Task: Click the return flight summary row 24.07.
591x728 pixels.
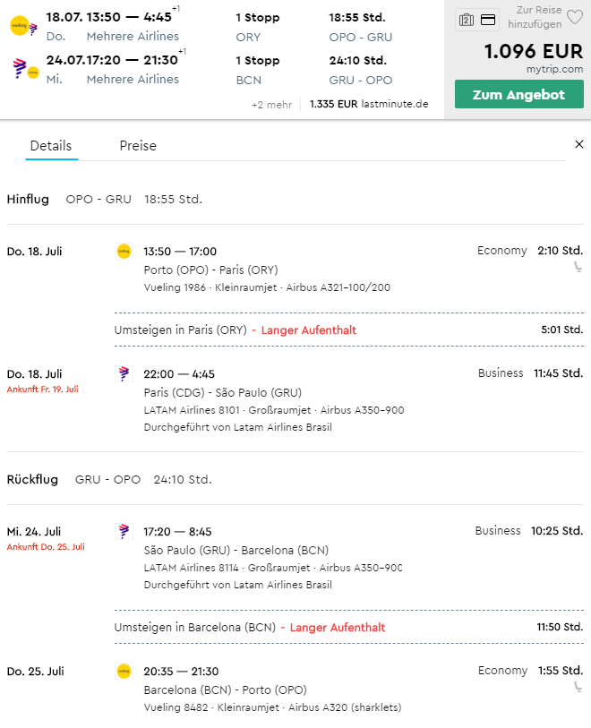Action: tap(218, 70)
